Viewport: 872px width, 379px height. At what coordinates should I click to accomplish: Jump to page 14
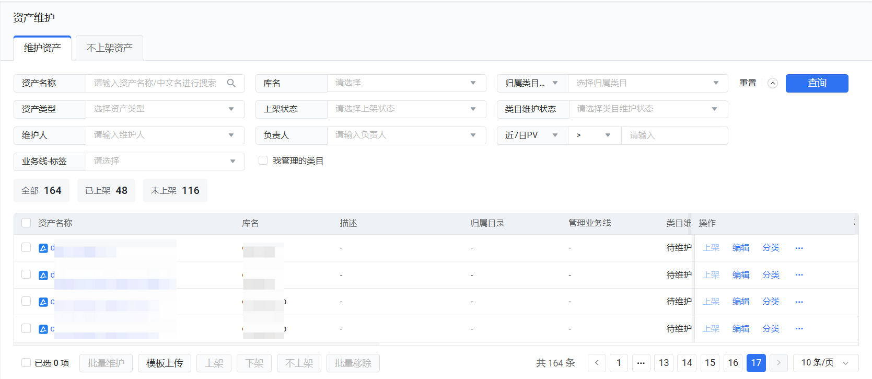(x=687, y=363)
